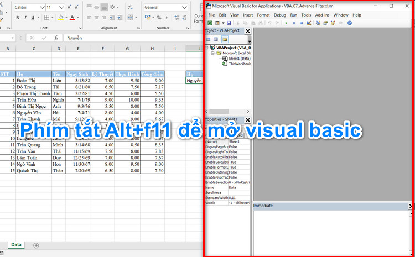The image size is (415, 257).
Task: Click the Accounting Number Format icon
Action: click(147, 18)
